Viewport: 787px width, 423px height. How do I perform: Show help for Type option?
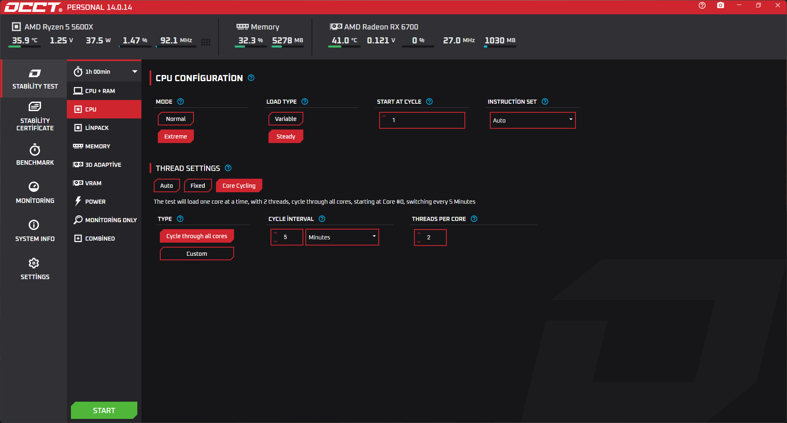180,219
